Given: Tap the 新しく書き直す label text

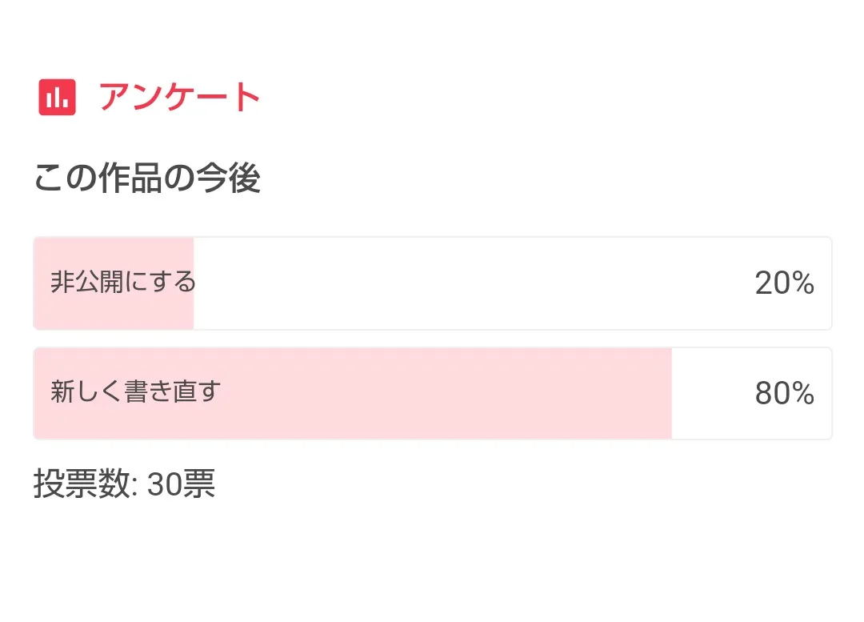Looking at the screenshot, I should click(x=135, y=392).
